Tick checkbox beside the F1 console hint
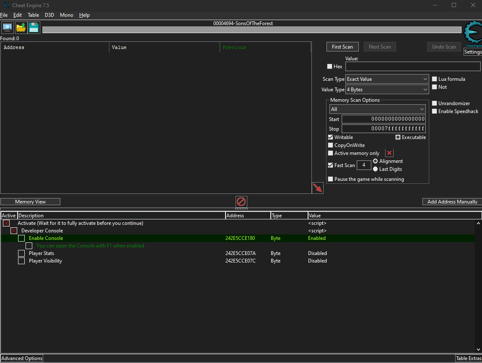Screen dimensions: 482x363 click(29, 246)
